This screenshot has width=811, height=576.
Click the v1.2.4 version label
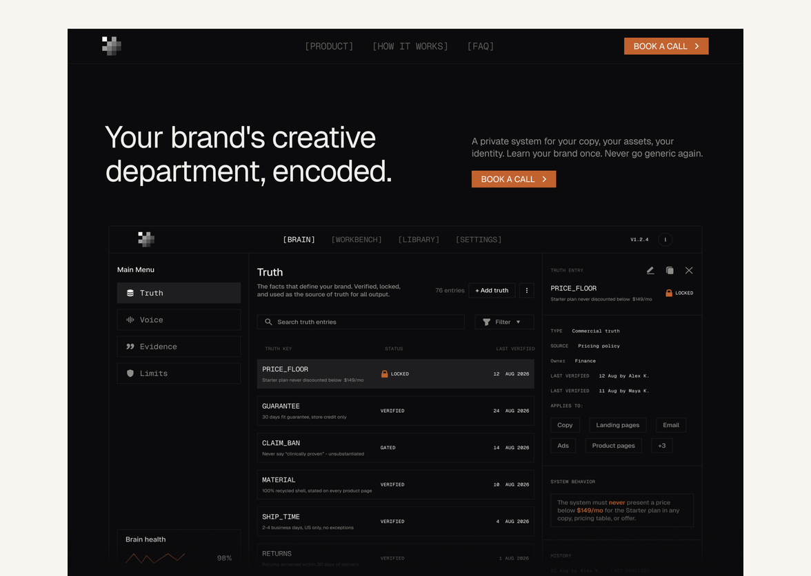[x=639, y=240]
